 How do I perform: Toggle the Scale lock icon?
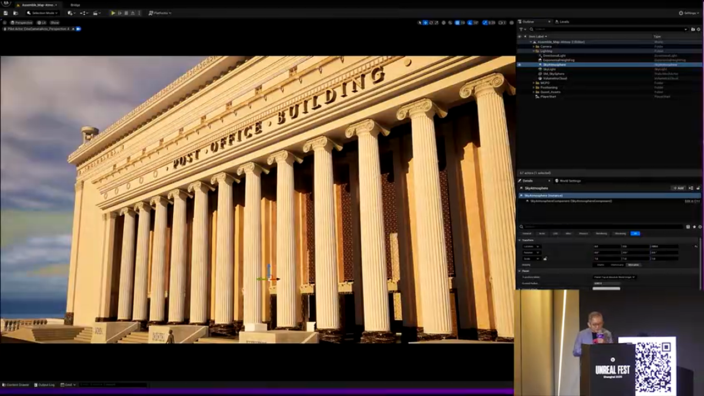(x=545, y=258)
